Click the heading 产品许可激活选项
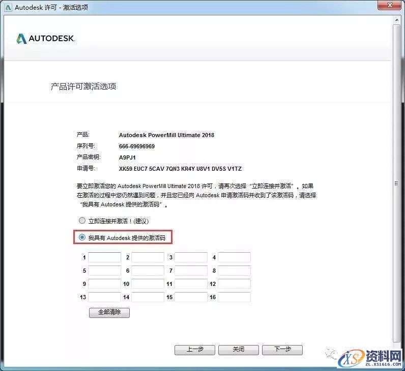405x371 pixels. click(83, 87)
